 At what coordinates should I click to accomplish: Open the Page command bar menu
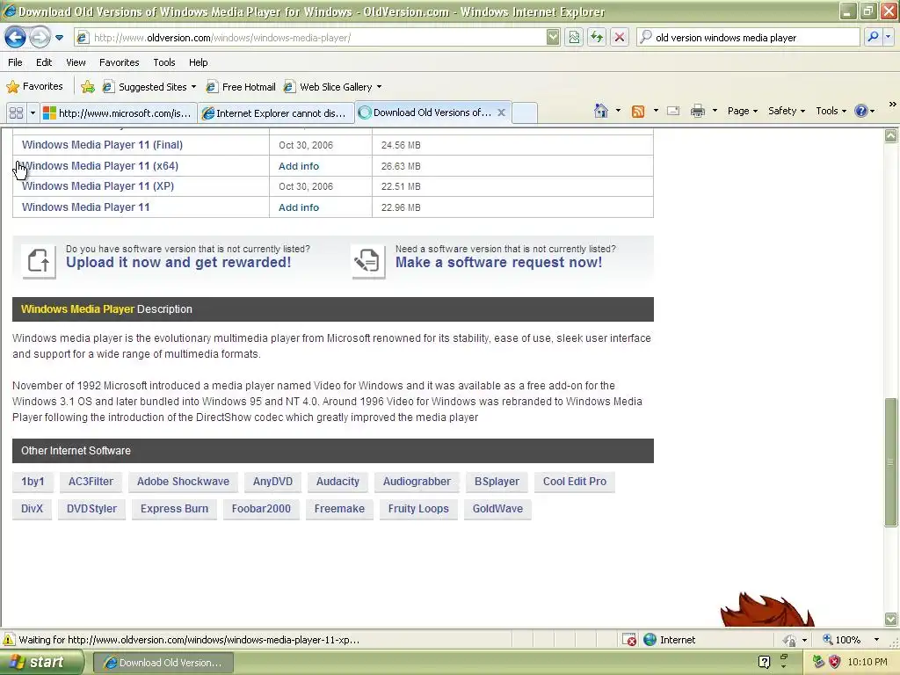pyautogui.click(x=742, y=112)
